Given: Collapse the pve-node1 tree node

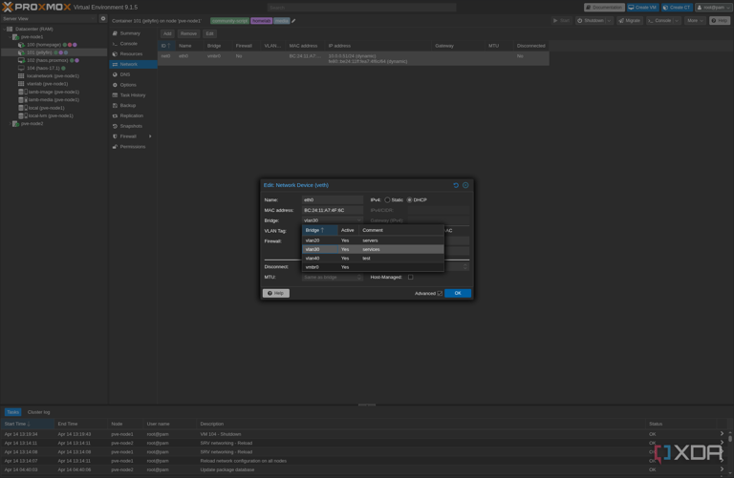Looking at the screenshot, I should point(10,37).
